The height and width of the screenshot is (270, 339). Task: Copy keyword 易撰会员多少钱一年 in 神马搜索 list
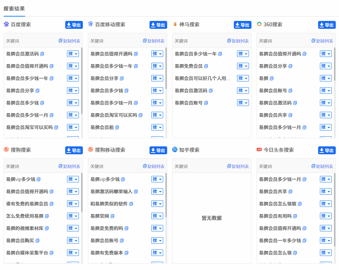click(220, 54)
